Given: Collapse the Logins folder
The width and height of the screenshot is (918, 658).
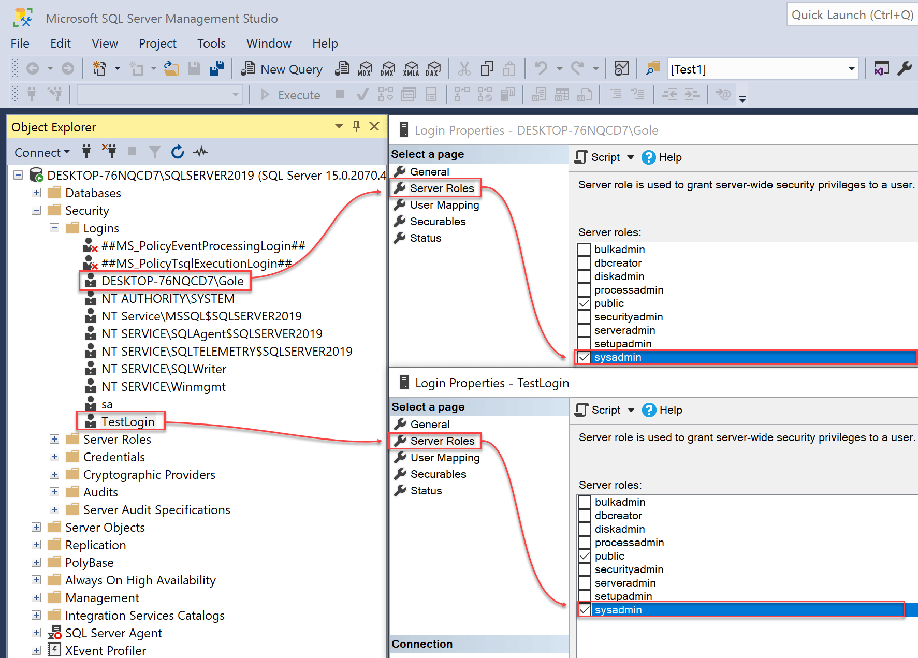Looking at the screenshot, I should click(x=54, y=228).
